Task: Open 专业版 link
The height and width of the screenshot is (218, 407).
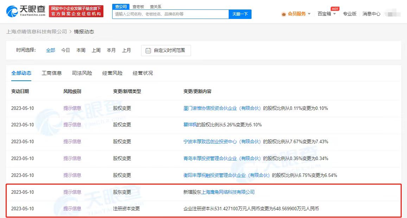Action: click(x=349, y=14)
